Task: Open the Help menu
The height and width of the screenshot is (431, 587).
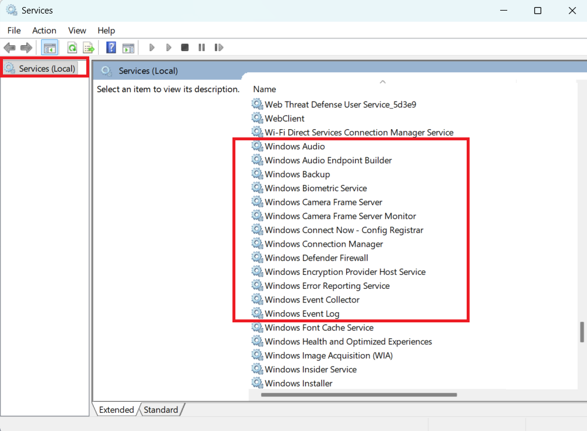Action: click(x=106, y=31)
